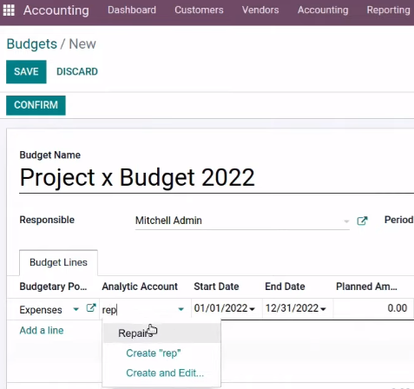This screenshot has width=414, height=389.
Task: Discard the budget changes
Action: [77, 72]
